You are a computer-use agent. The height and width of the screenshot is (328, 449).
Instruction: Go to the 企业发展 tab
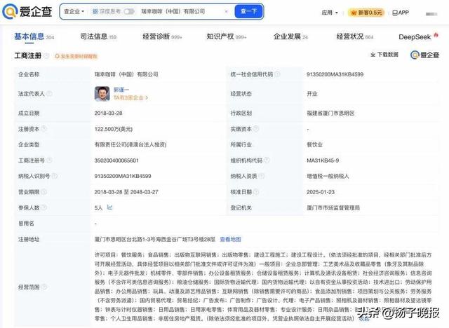pyautogui.click(x=290, y=36)
